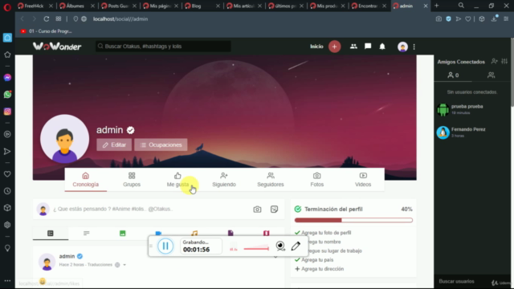
Task: Open Opera sidebar settings gear
Action: (7, 225)
